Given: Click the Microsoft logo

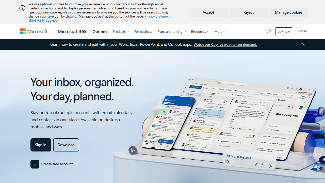Looking at the screenshot, I should (34, 31).
